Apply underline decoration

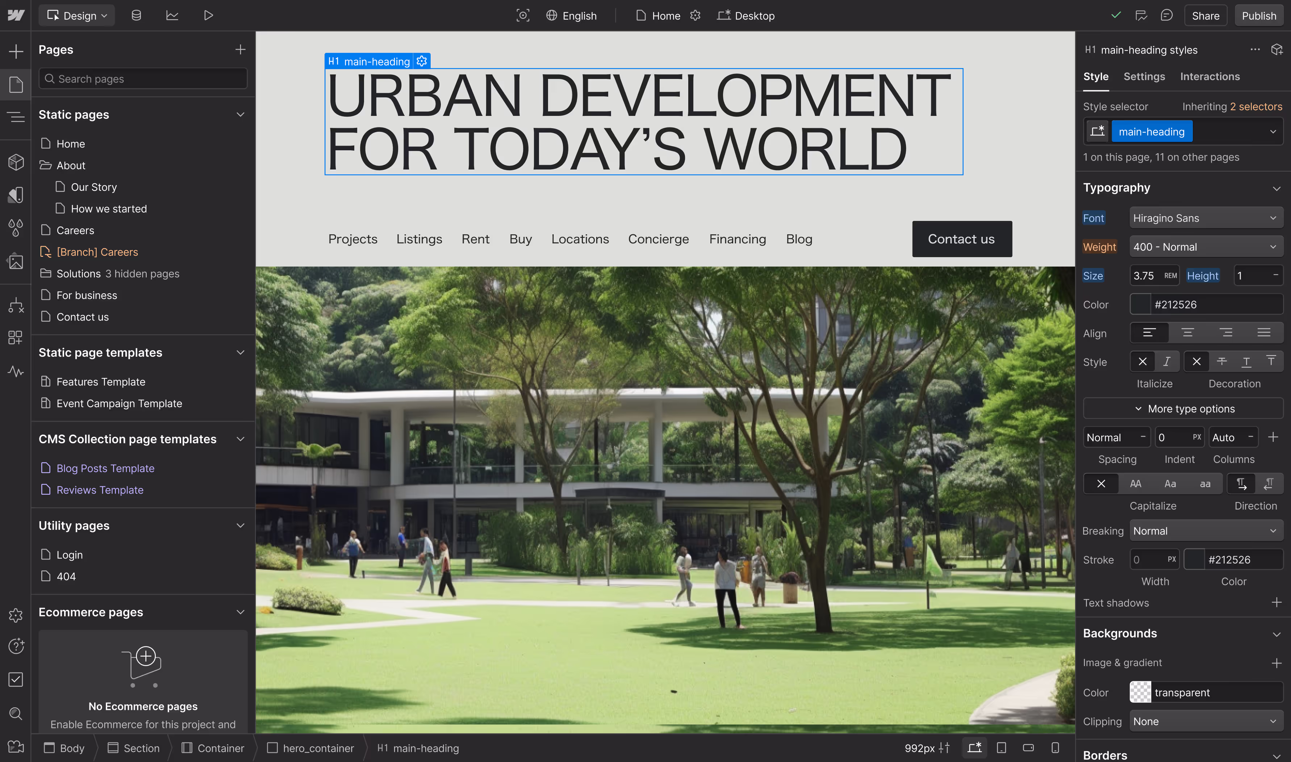(1246, 361)
